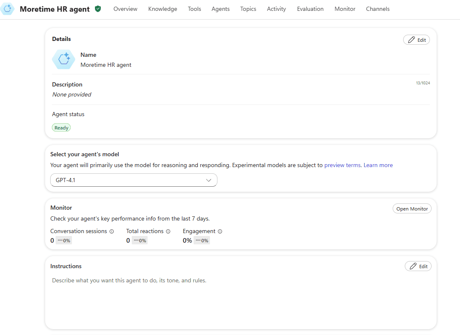Switch to the Activity tab
460x335 pixels.
[276, 9]
